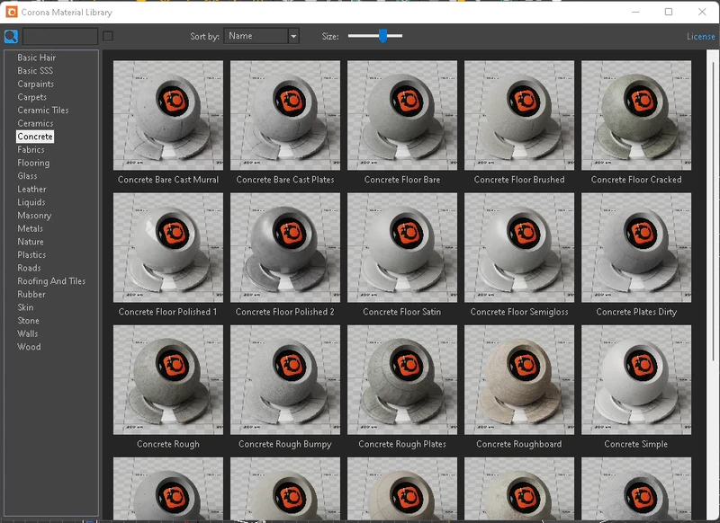Click the material grid vertical scrollbar

pyautogui.click(x=713, y=211)
